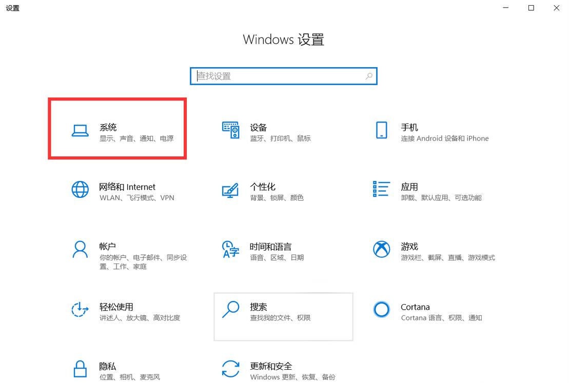Maximize the 设置 window
Screen dimensions: 569x383
(x=531, y=8)
